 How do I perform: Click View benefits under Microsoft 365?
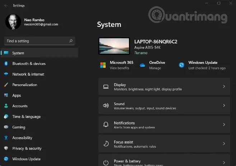pos(120,68)
